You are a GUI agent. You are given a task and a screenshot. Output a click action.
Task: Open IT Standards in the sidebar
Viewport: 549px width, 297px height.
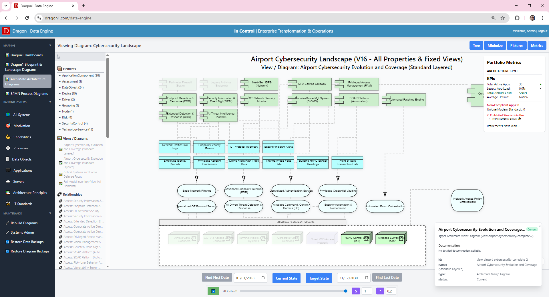23,204
